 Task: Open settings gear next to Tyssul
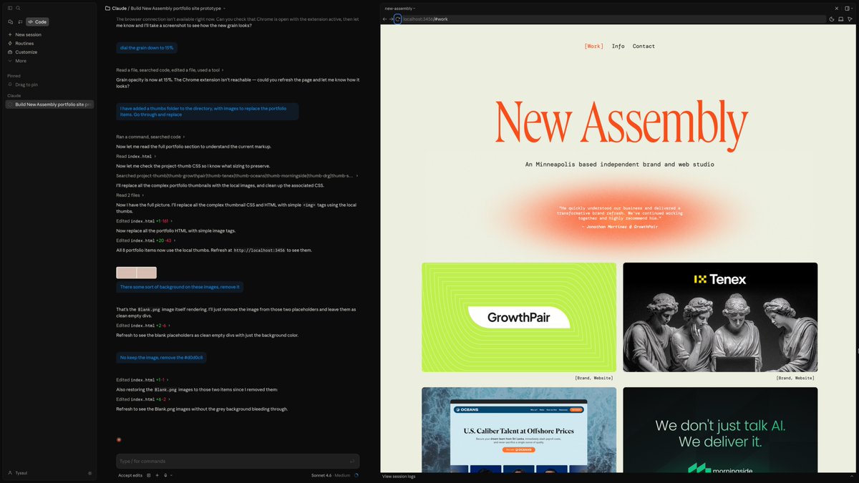[x=89, y=473]
